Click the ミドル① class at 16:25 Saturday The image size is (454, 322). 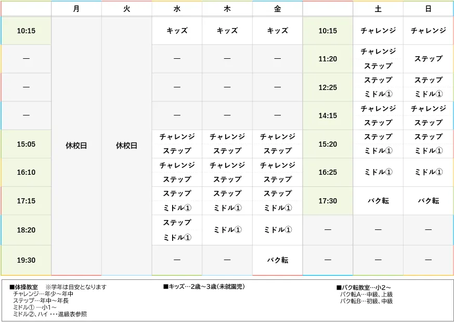[378, 172]
